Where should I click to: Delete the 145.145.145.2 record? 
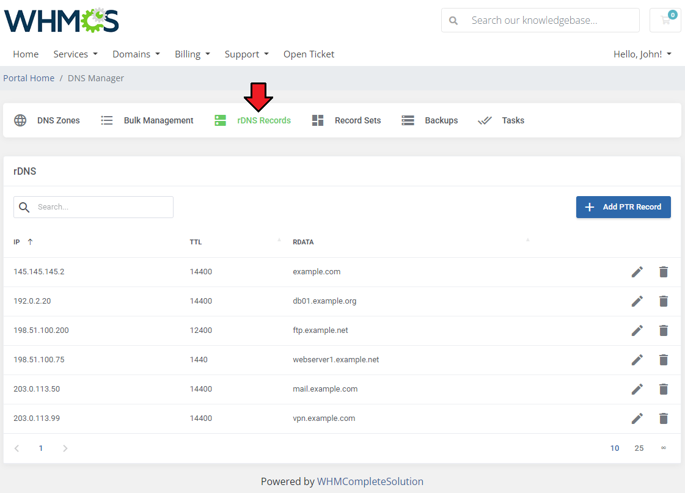click(x=663, y=272)
